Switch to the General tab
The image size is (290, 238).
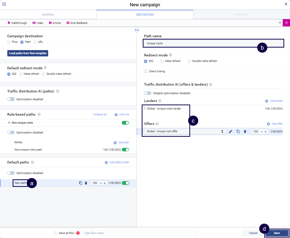click(x=48, y=15)
